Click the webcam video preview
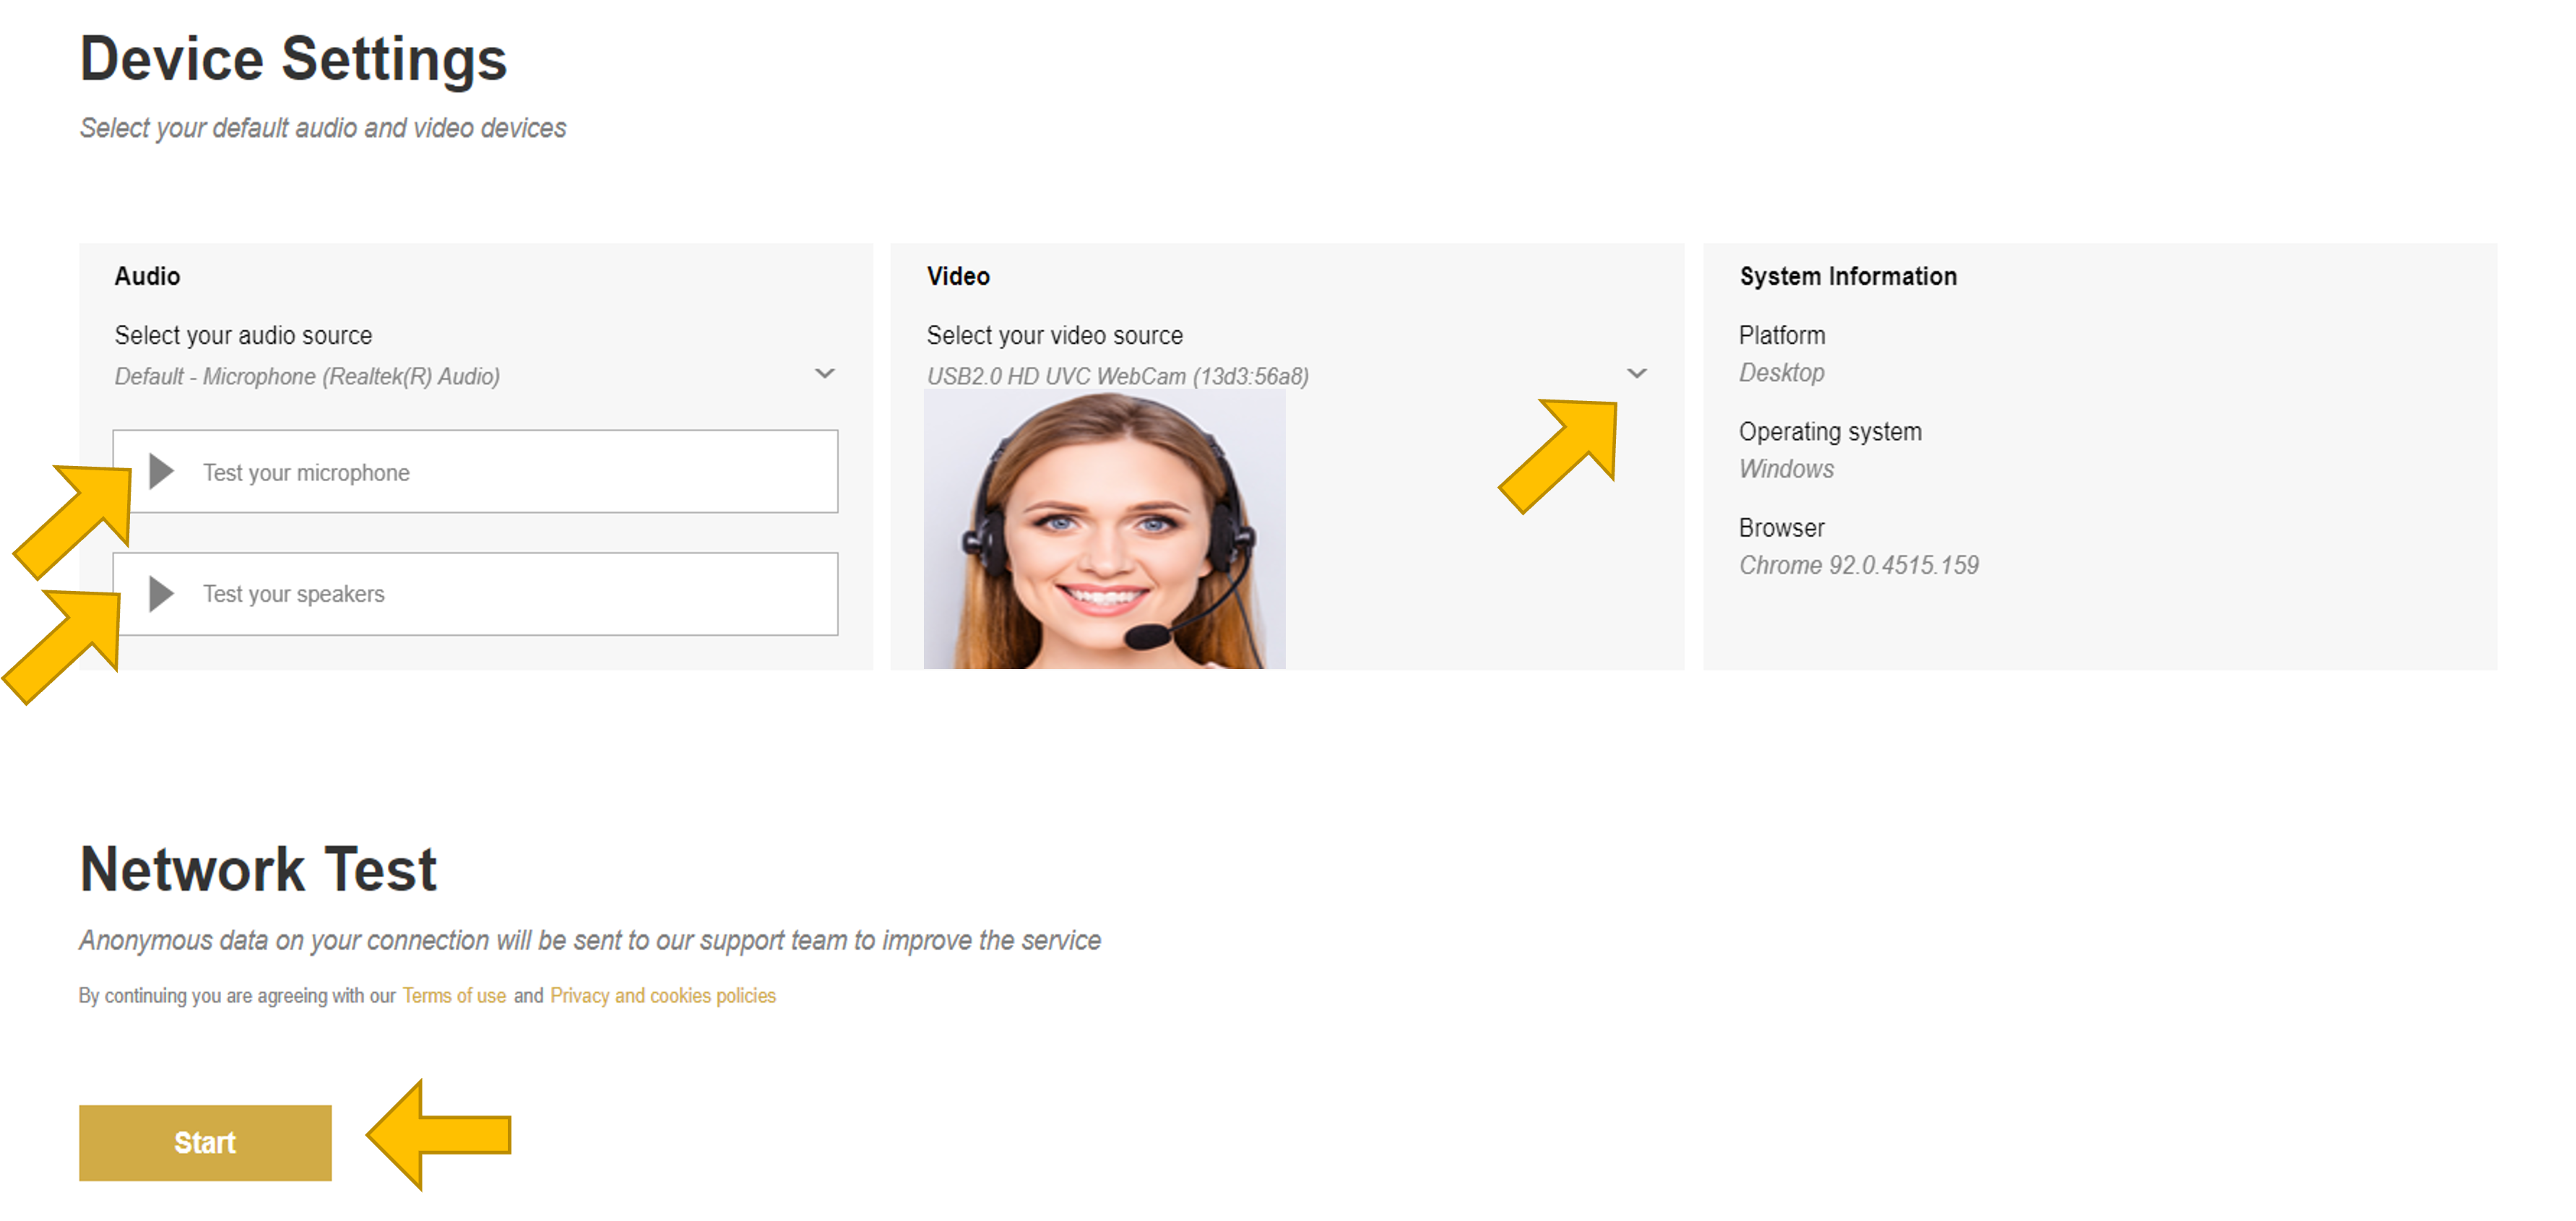Viewport: 2576px width, 1221px height. (x=1104, y=530)
